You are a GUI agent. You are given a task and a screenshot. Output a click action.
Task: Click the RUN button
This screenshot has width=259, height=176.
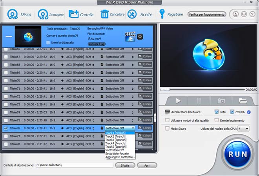pos(238,154)
